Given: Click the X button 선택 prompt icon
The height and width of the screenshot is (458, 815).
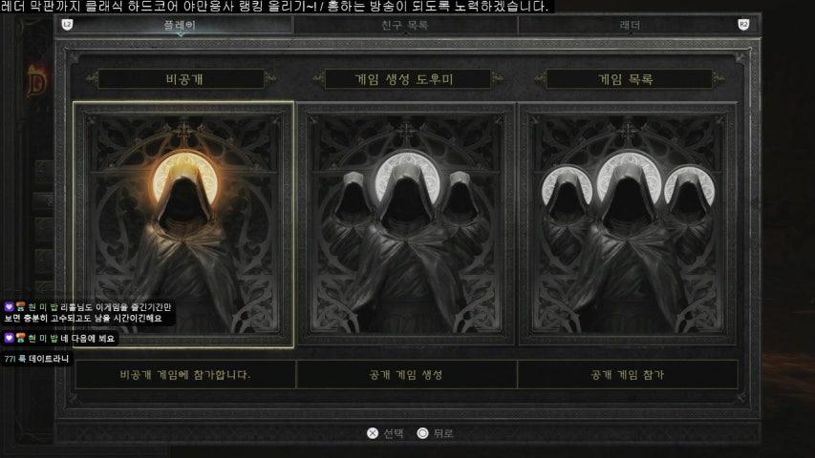Looking at the screenshot, I should click(x=373, y=433).
